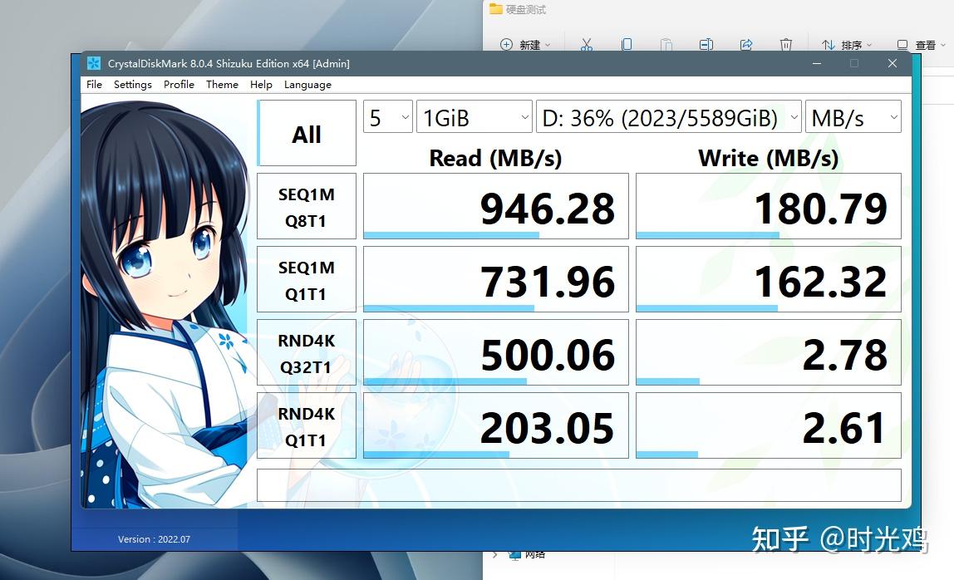Viewport: 954px width, 580px height.
Task: Run all tests with the All button
Action: coord(306,133)
